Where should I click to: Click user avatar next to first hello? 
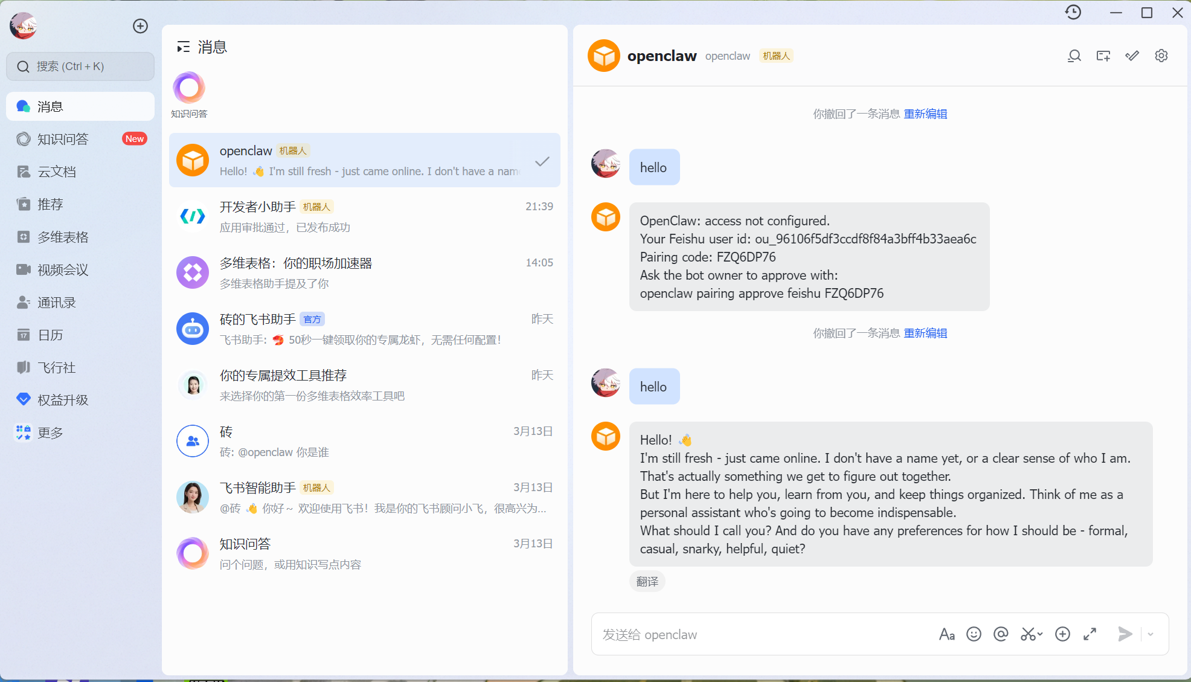tap(606, 164)
